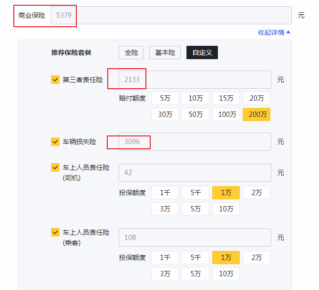Viewport: 319px width, 290px height.
Task: Choose 50万 third-party coverage
Action: coord(196,114)
